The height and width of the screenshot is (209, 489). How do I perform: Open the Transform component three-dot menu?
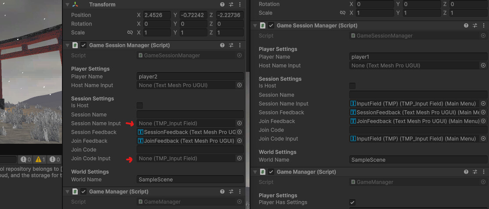pos(239,4)
